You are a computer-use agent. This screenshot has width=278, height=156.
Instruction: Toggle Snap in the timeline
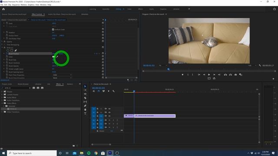(99, 91)
